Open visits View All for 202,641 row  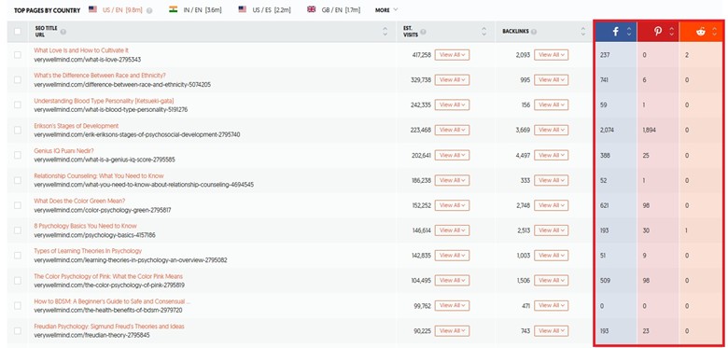pos(453,155)
